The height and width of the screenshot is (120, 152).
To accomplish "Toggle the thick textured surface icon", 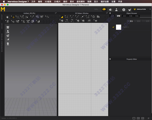I will (8, 36).
